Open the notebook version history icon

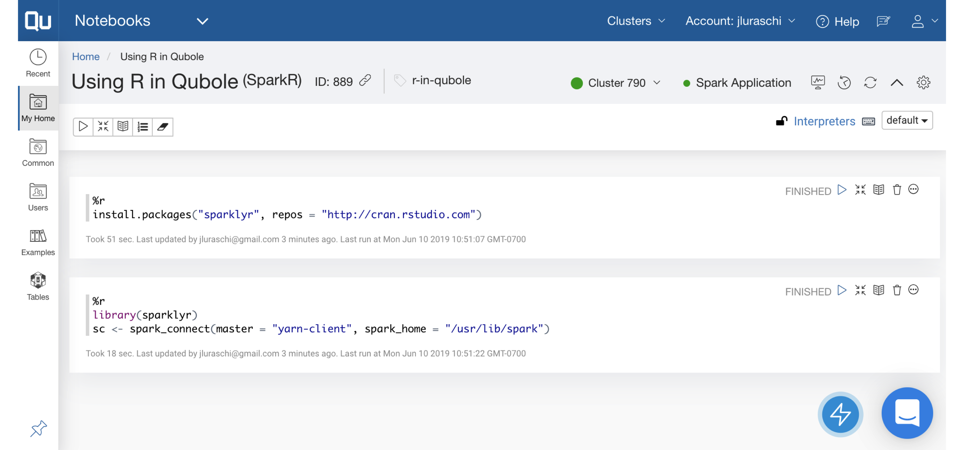point(844,82)
